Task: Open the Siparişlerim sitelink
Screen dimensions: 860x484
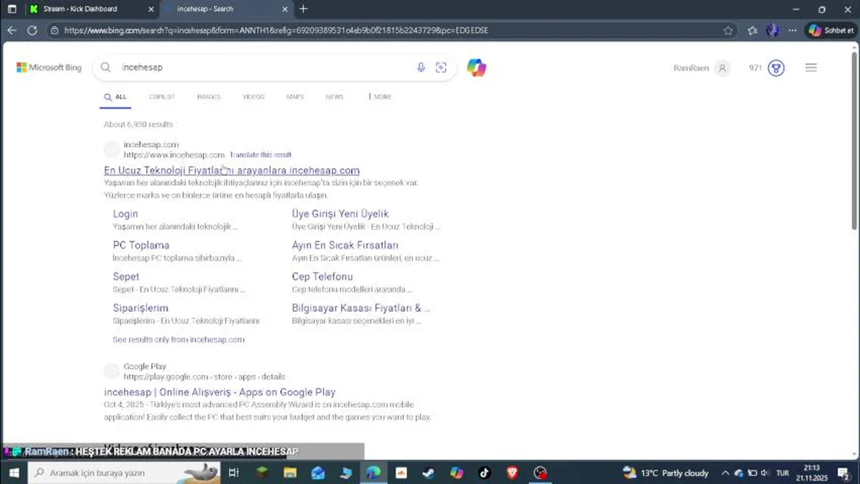Action: (x=140, y=308)
